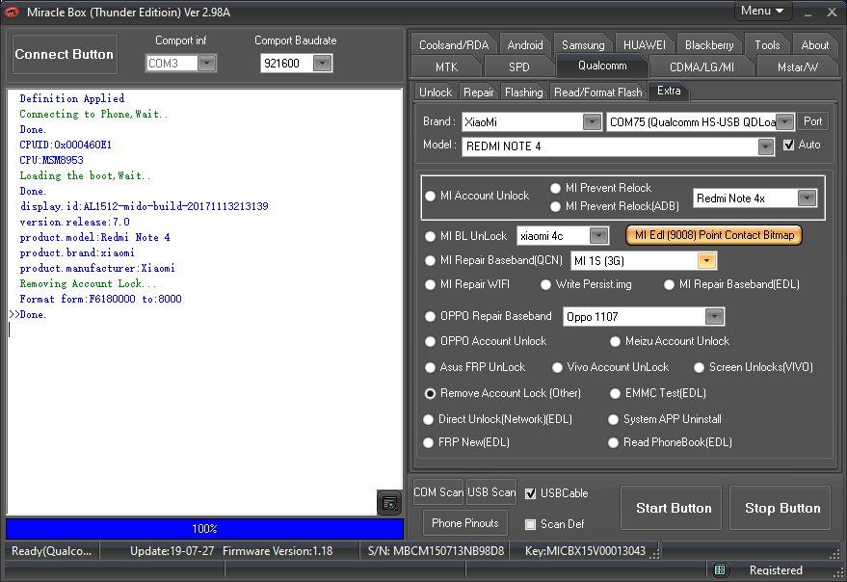Switch to the Samsung tab

click(x=583, y=45)
